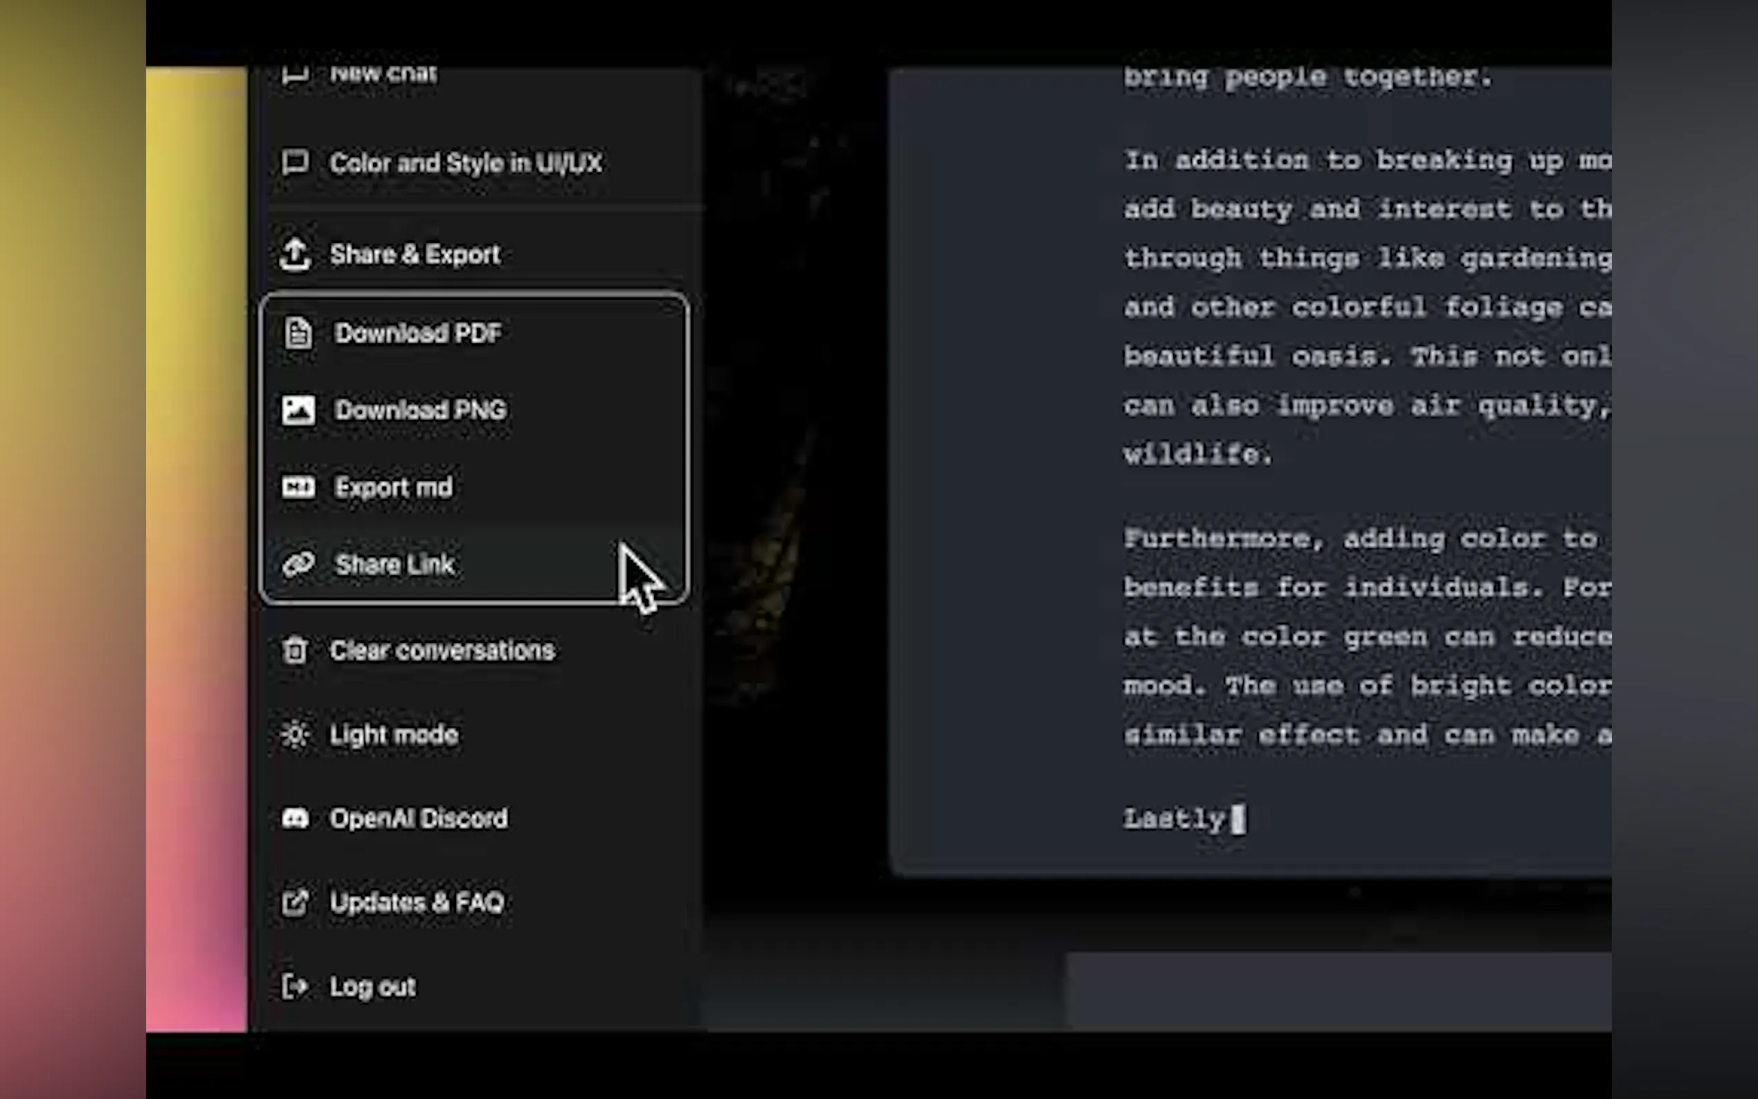The height and width of the screenshot is (1099, 1758).
Task: Select Export md menu entry
Action: coord(393,487)
